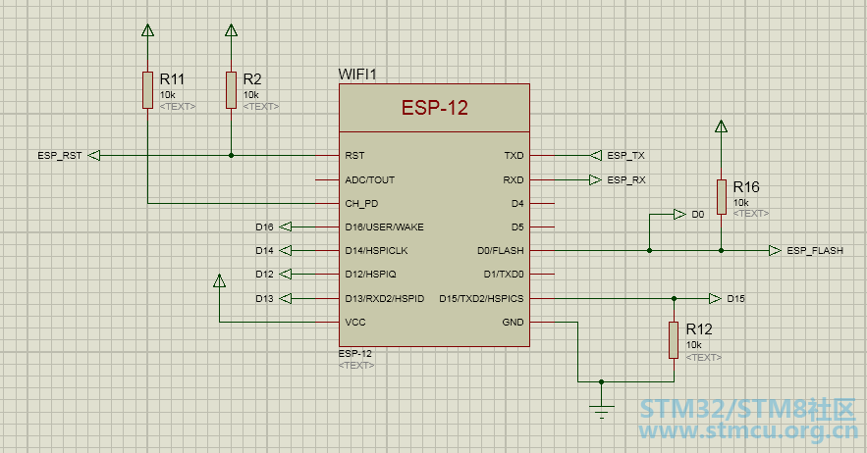Click the CH_PD pin name
Screen dimensions: 867x453
pos(361,203)
